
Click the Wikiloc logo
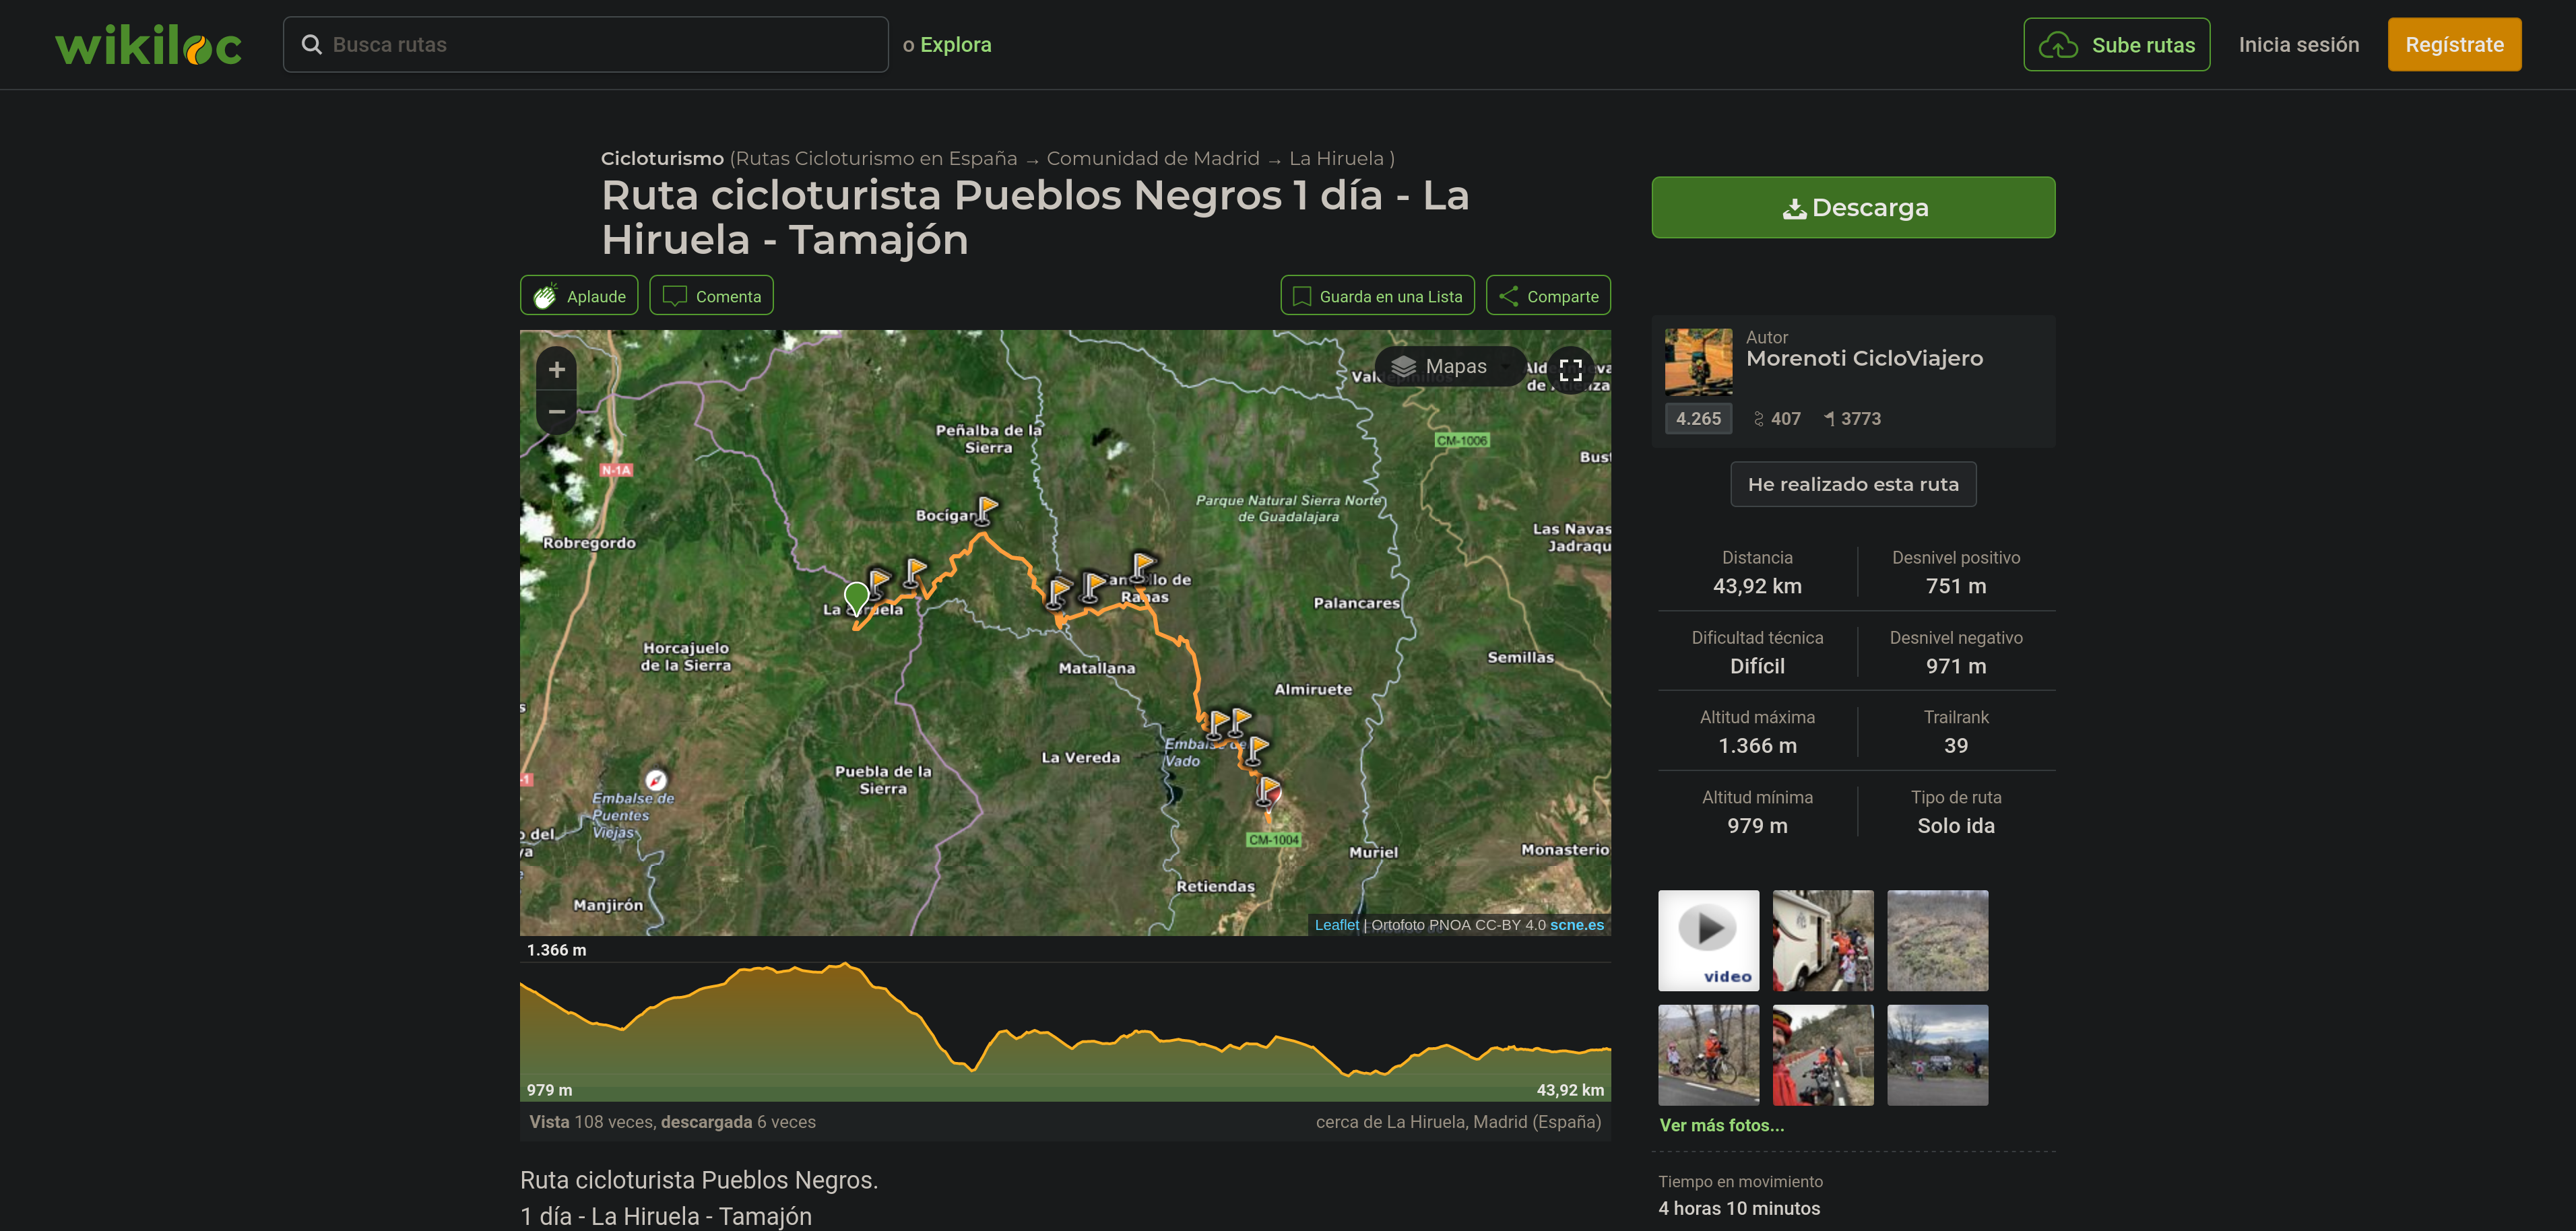(148, 46)
